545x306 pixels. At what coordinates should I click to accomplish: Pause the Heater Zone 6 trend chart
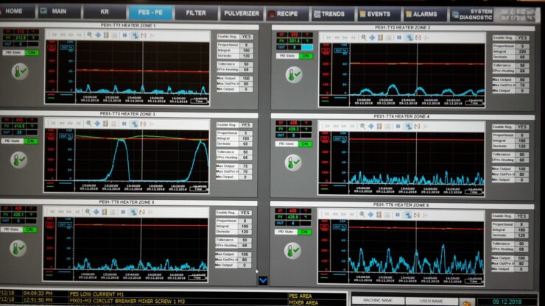pyautogui.click(x=398, y=215)
